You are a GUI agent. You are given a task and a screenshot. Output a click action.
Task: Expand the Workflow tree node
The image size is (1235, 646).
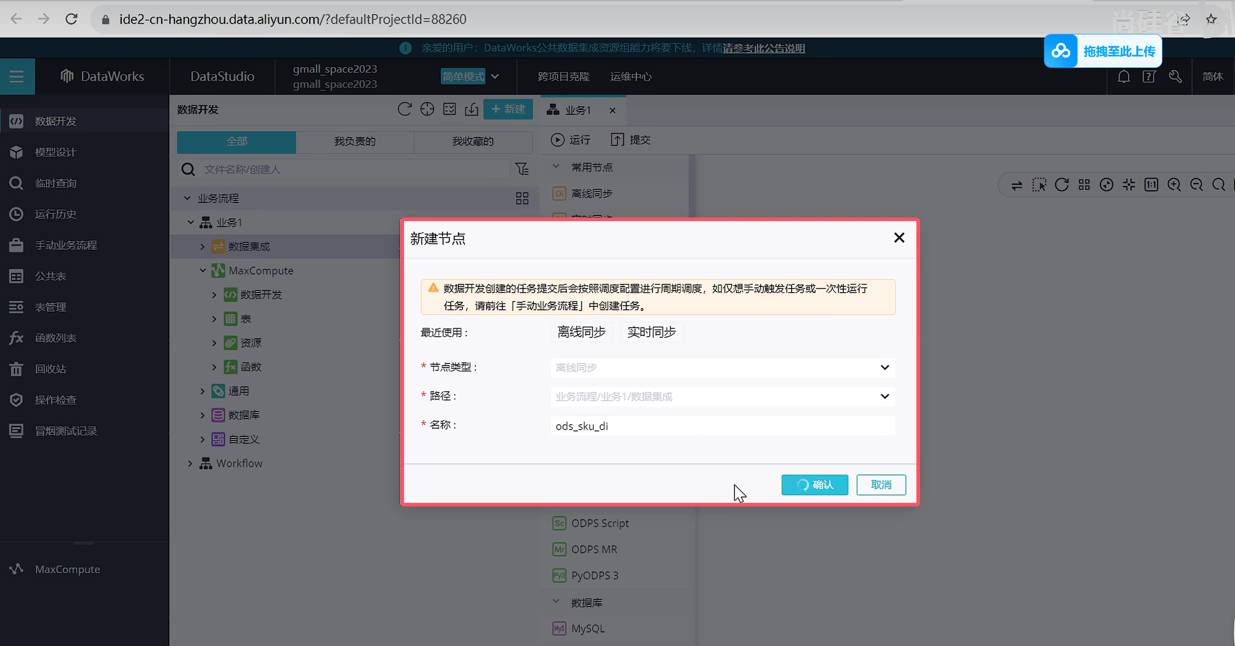point(190,463)
